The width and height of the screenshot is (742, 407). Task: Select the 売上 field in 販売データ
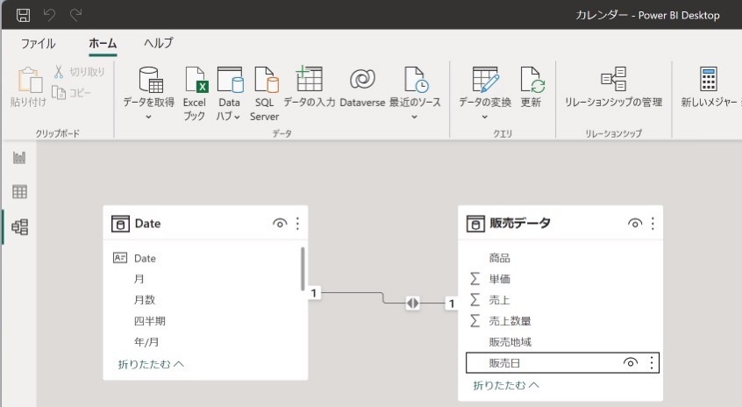pyautogui.click(x=499, y=300)
